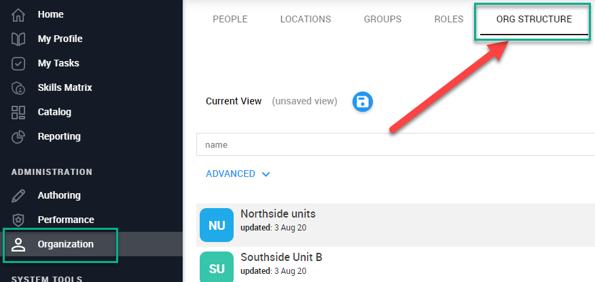Expand the ADVANCED filter chevron
595x282 pixels.
(x=266, y=174)
